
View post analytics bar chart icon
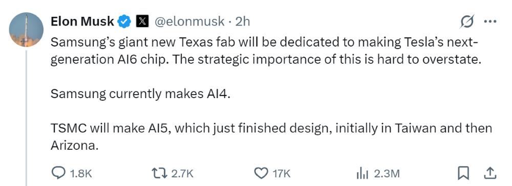tap(362, 173)
